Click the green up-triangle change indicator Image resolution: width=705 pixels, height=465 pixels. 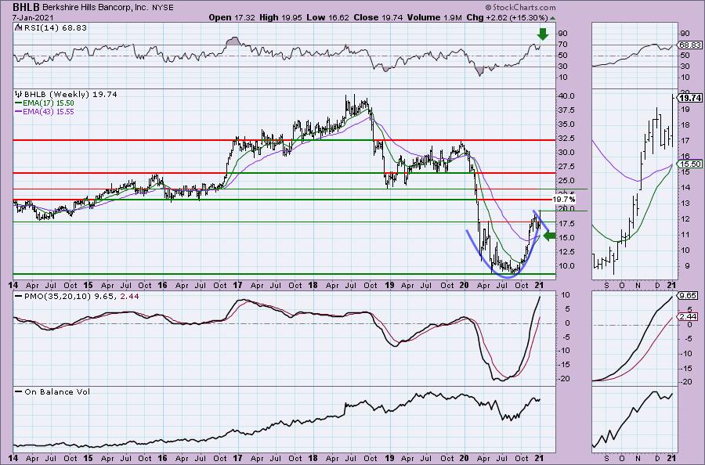pyautogui.click(x=552, y=18)
